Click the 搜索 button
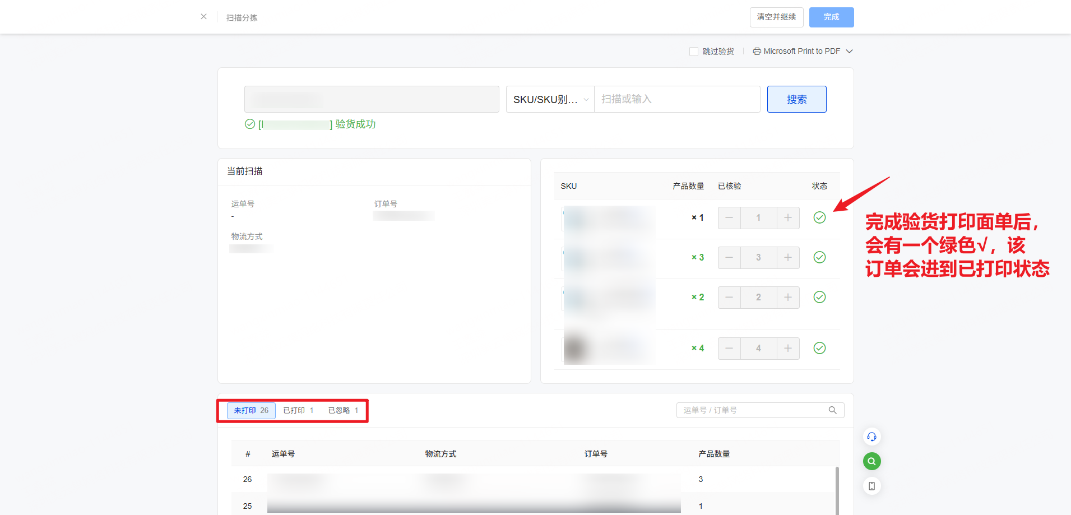 coord(796,100)
